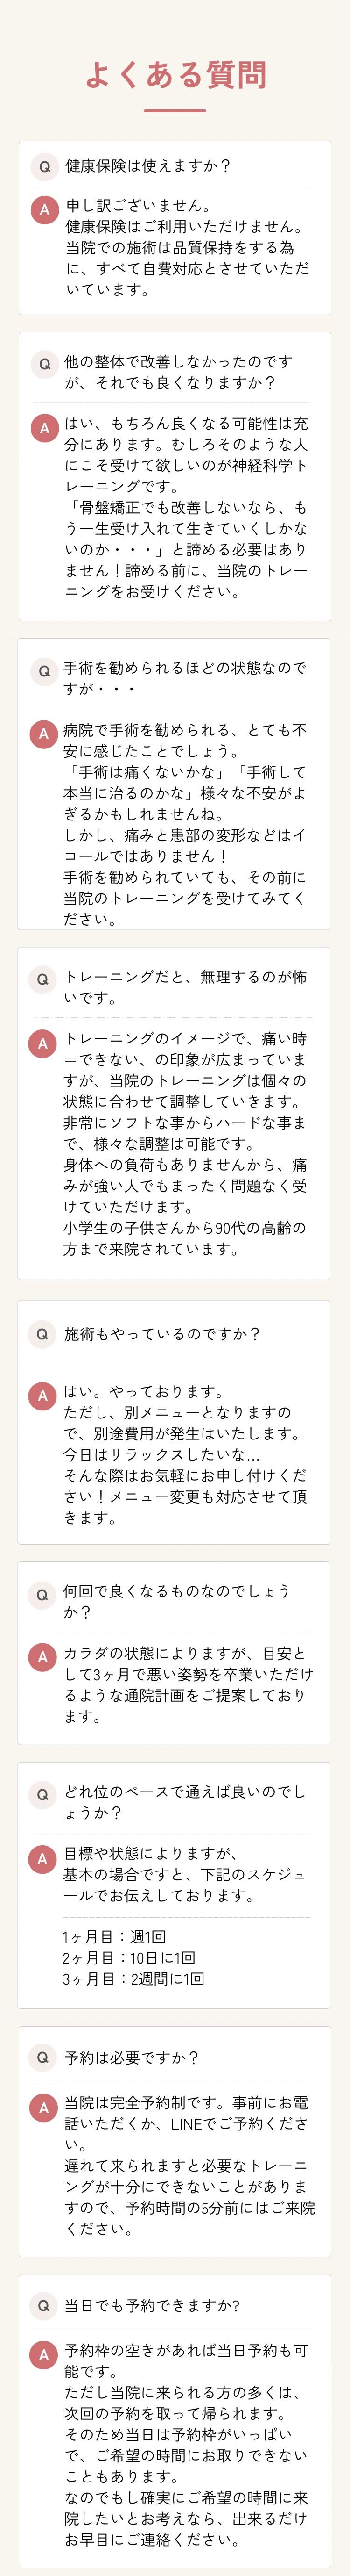Image resolution: width=350 pixels, height=2576 pixels.
Task: Click the A icon next to 申し訳ございません answer
Action: pyautogui.click(x=44, y=209)
